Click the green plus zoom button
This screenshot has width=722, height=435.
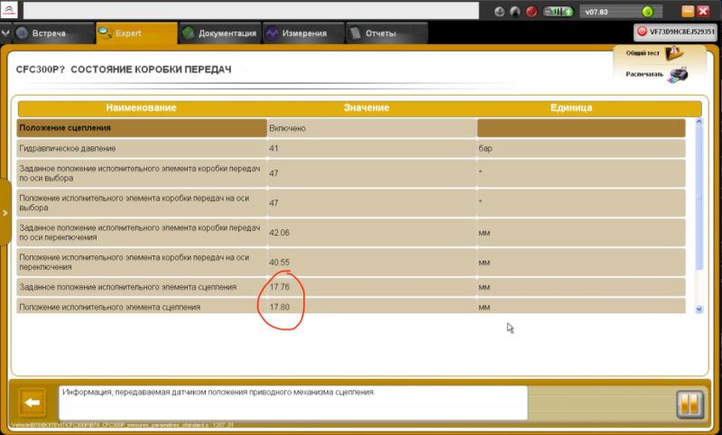569,12
